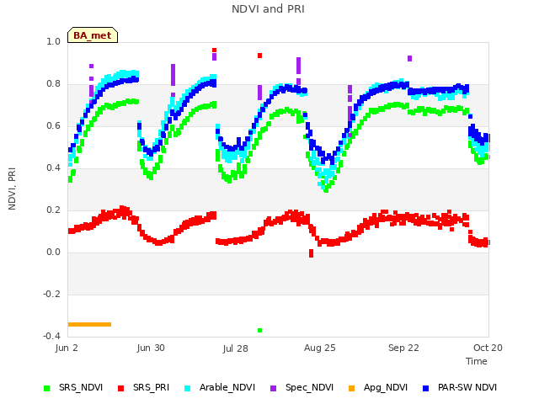Click the Jun 2 x-axis tick label

click(x=67, y=348)
